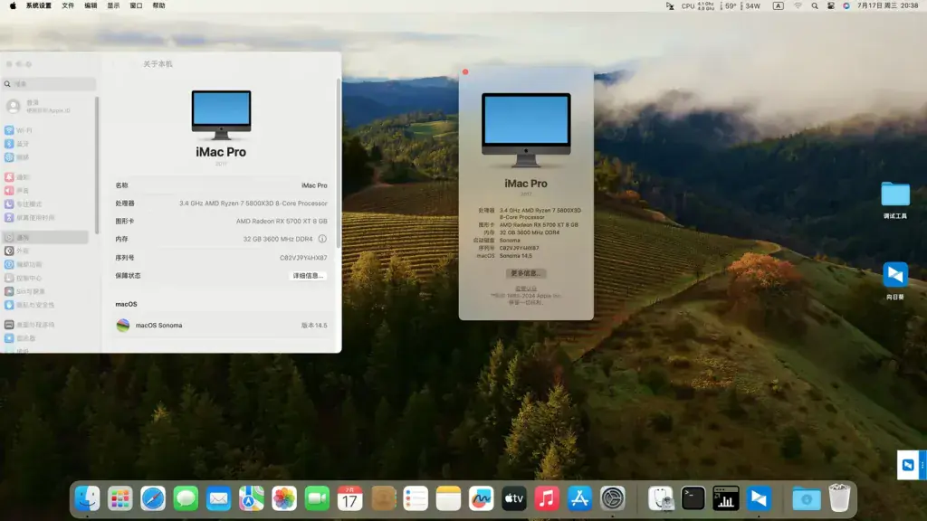The height and width of the screenshot is (521, 927).
Task: Select 通用 (General) in the Settings sidebar
Action: 46,238
